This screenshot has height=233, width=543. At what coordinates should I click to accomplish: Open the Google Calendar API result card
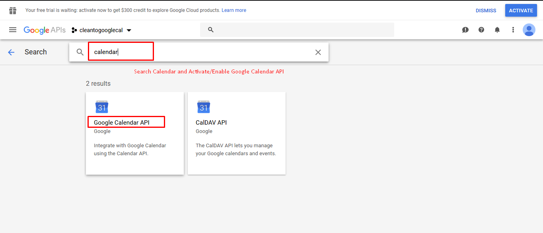coord(135,133)
